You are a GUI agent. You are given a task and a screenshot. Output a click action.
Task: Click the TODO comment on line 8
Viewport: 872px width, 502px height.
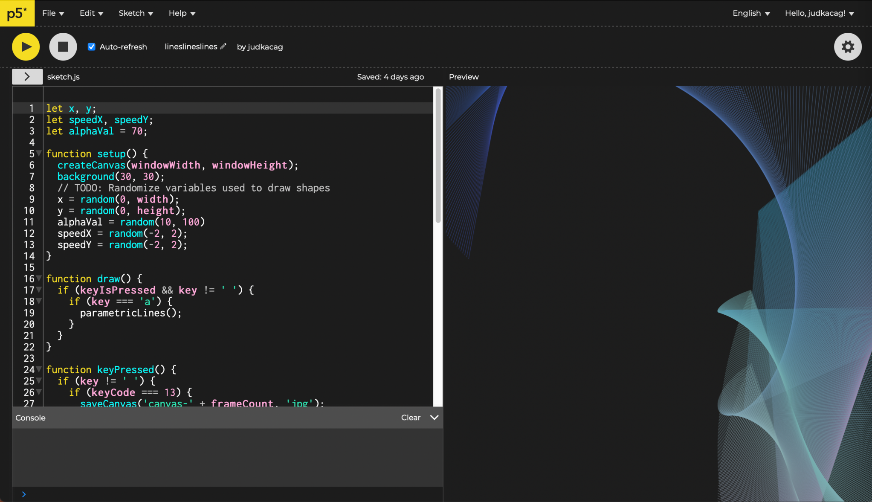194,188
